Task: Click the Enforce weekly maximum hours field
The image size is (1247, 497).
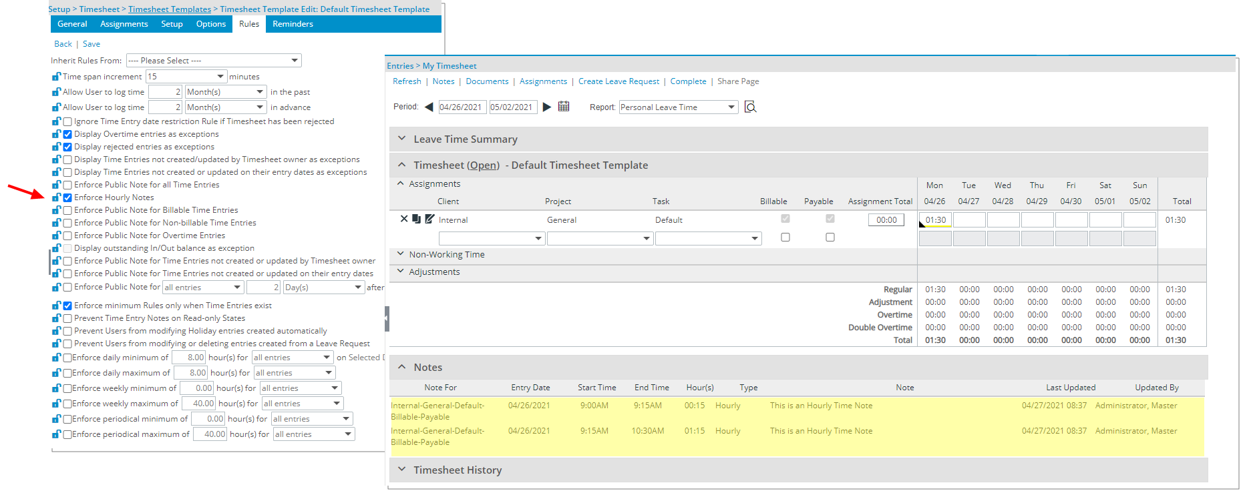Action: click(199, 404)
